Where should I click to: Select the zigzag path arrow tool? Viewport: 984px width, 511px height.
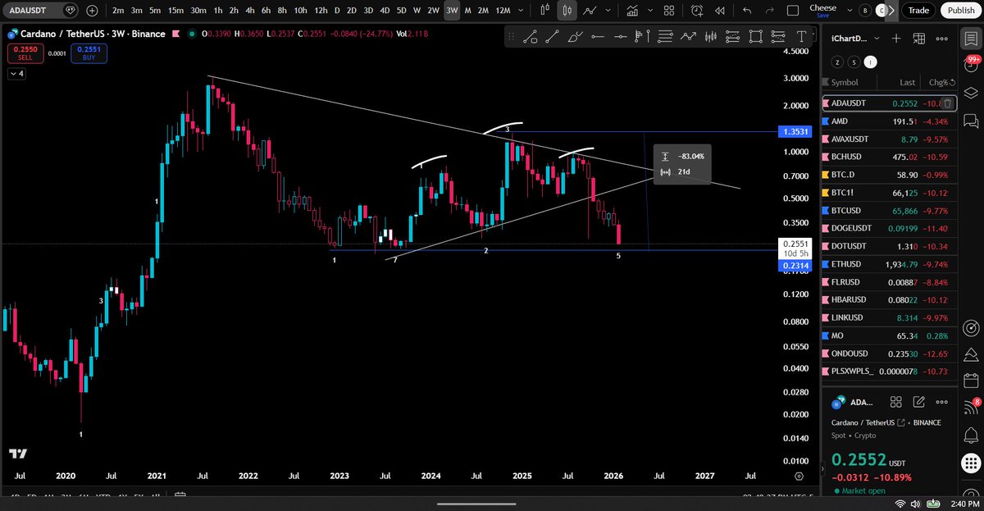(688, 36)
